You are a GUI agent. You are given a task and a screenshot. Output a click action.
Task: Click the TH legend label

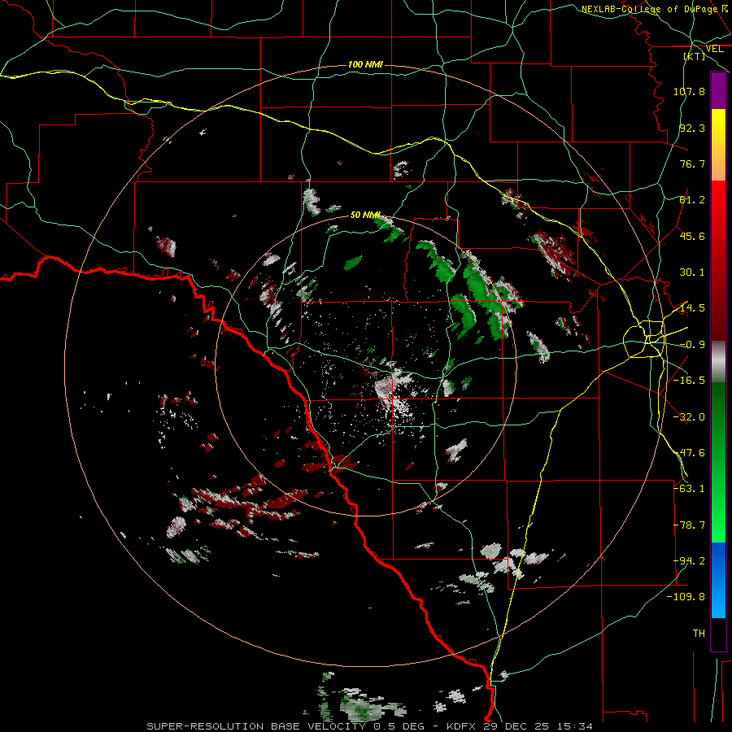(699, 634)
